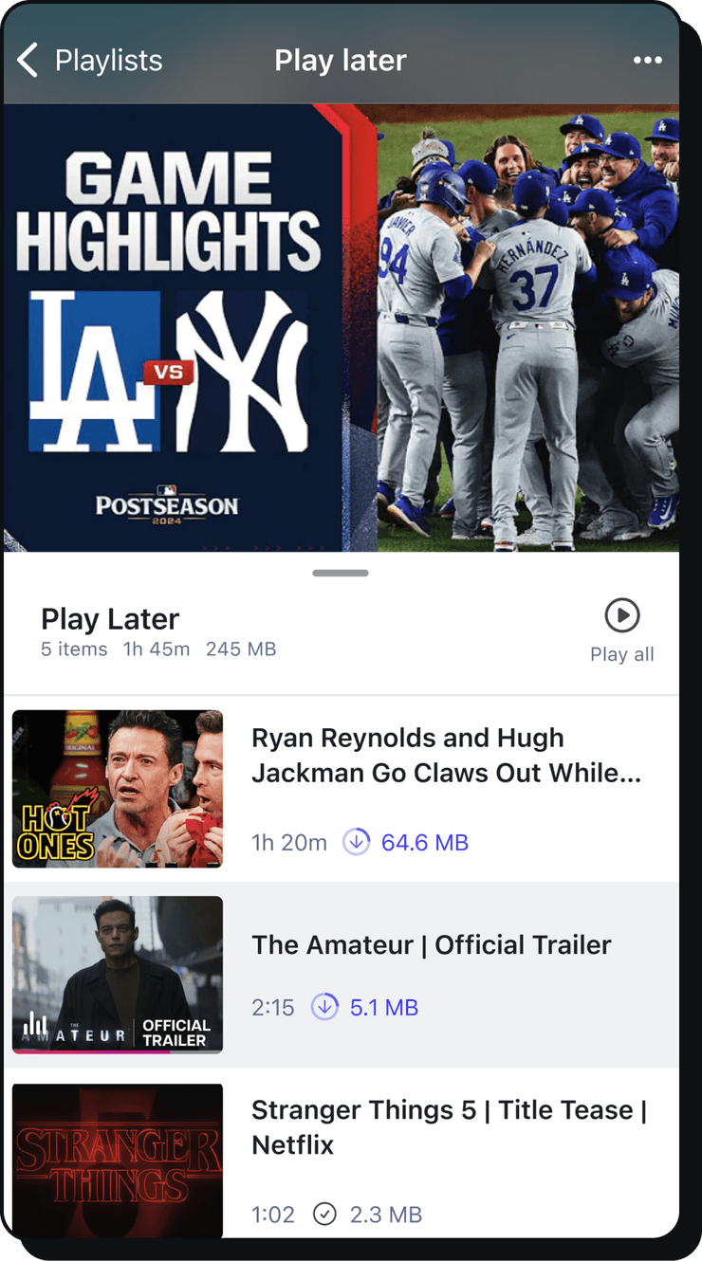Open the three-dot more options menu

click(x=648, y=60)
